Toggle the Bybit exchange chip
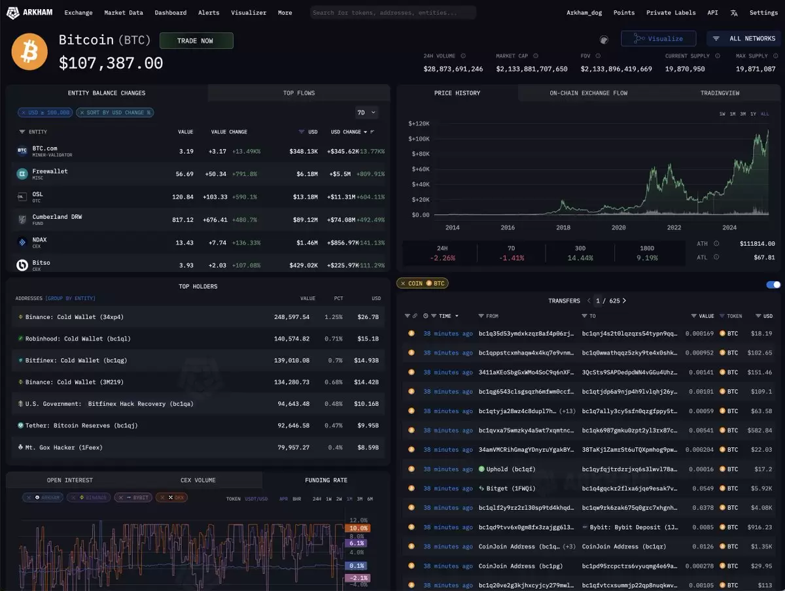The image size is (785, 591). 133,498
